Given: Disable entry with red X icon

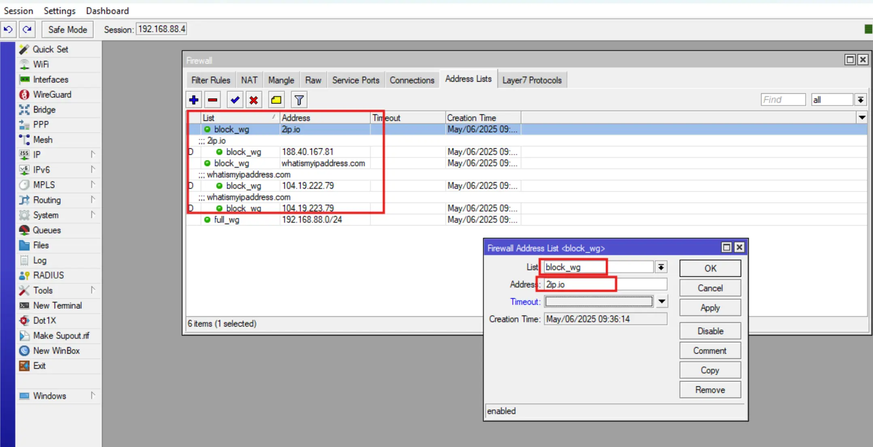Looking at the screenshot, I should [254, 100].
